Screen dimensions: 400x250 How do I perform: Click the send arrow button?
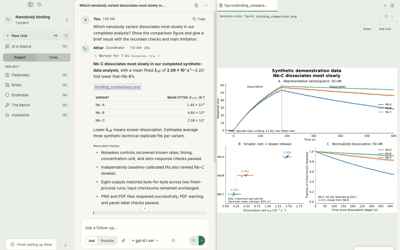pyautogui.click(x=194, y=241)
